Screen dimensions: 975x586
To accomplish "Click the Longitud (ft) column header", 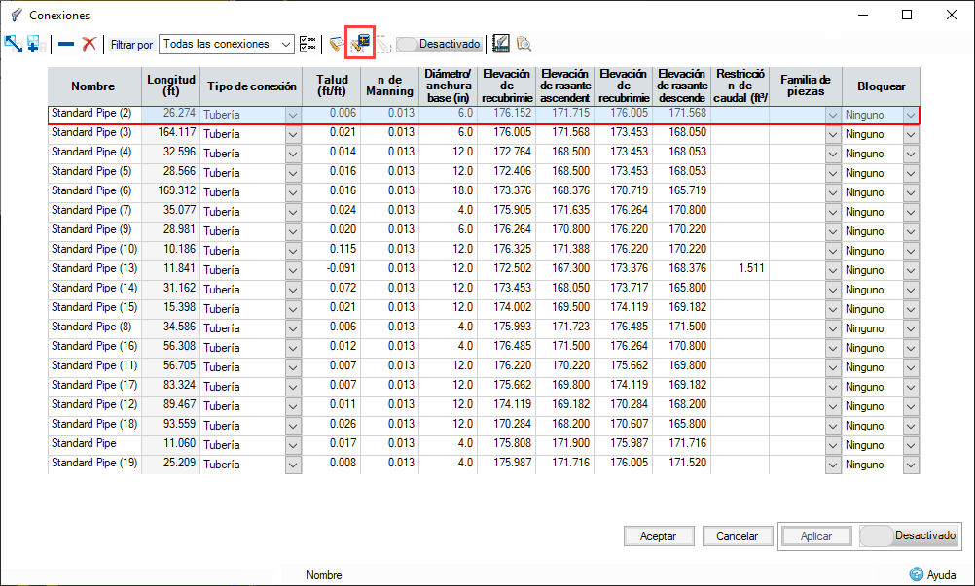I will pyautogui.click(x=171, y=86).
